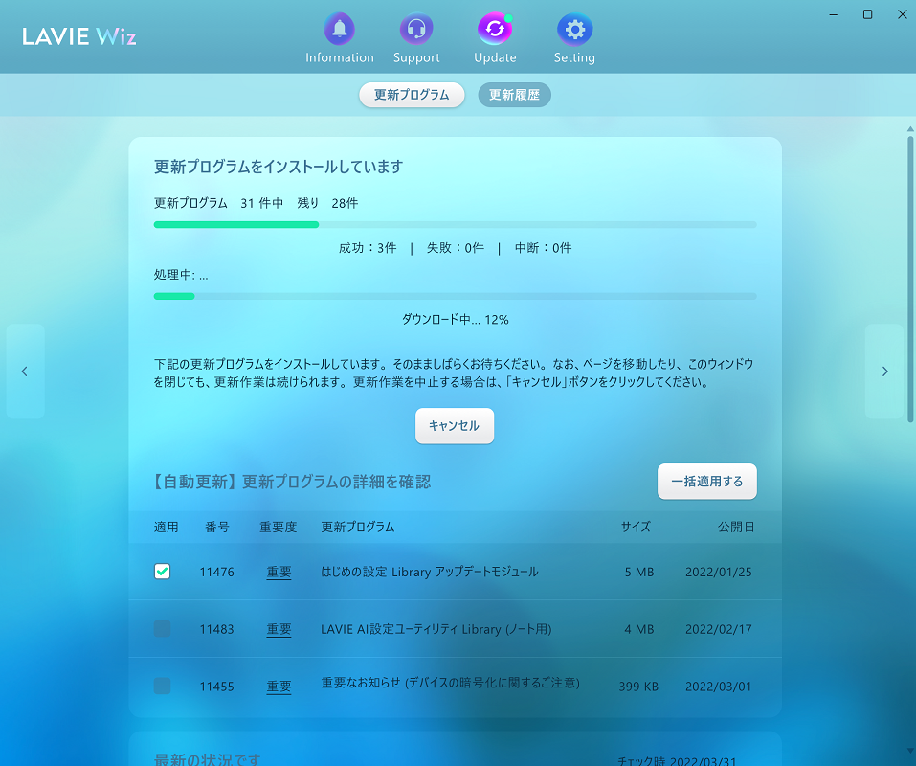Click the ダウンロード中... 12% status text

[x=455, y=320]
